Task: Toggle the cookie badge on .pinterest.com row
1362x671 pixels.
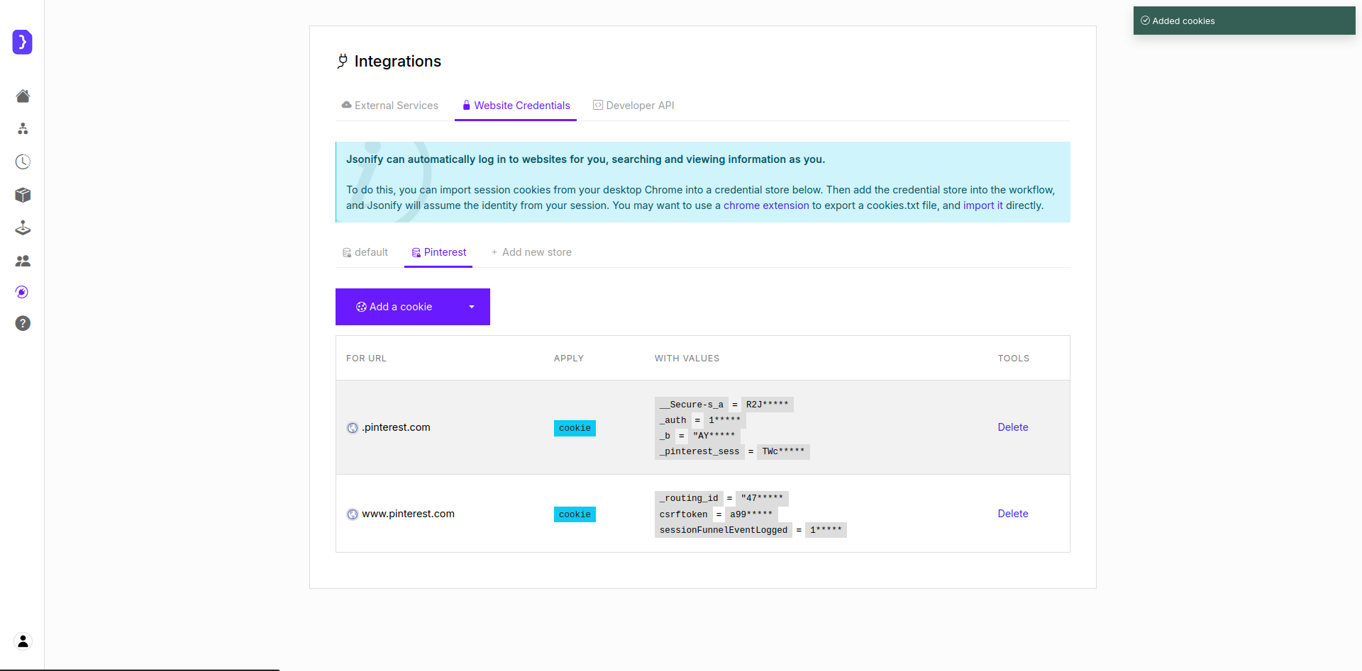Action: pyautogui.click(x=575, y=428)
